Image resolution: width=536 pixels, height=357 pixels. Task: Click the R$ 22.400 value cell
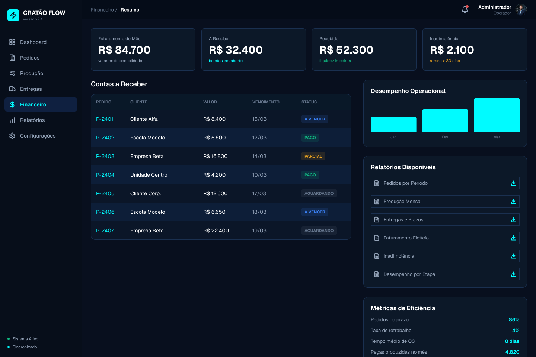(216, 231)
